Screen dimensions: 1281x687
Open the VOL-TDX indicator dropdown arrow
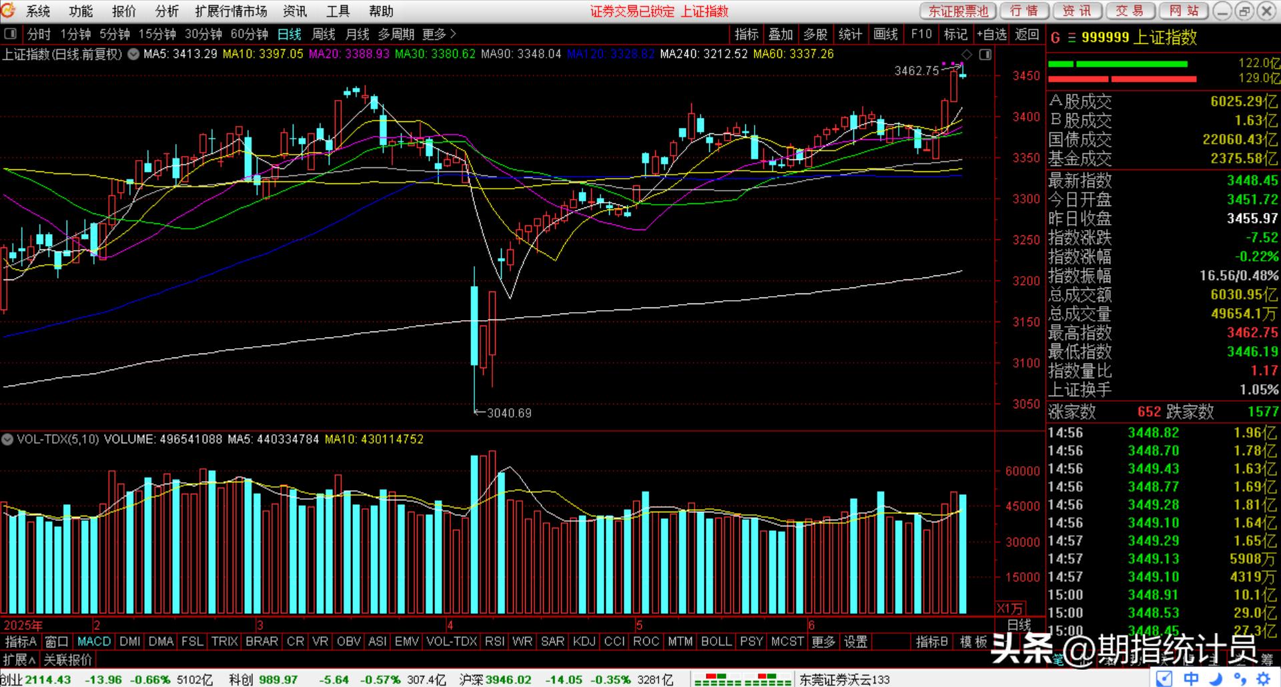coord(8,440)
